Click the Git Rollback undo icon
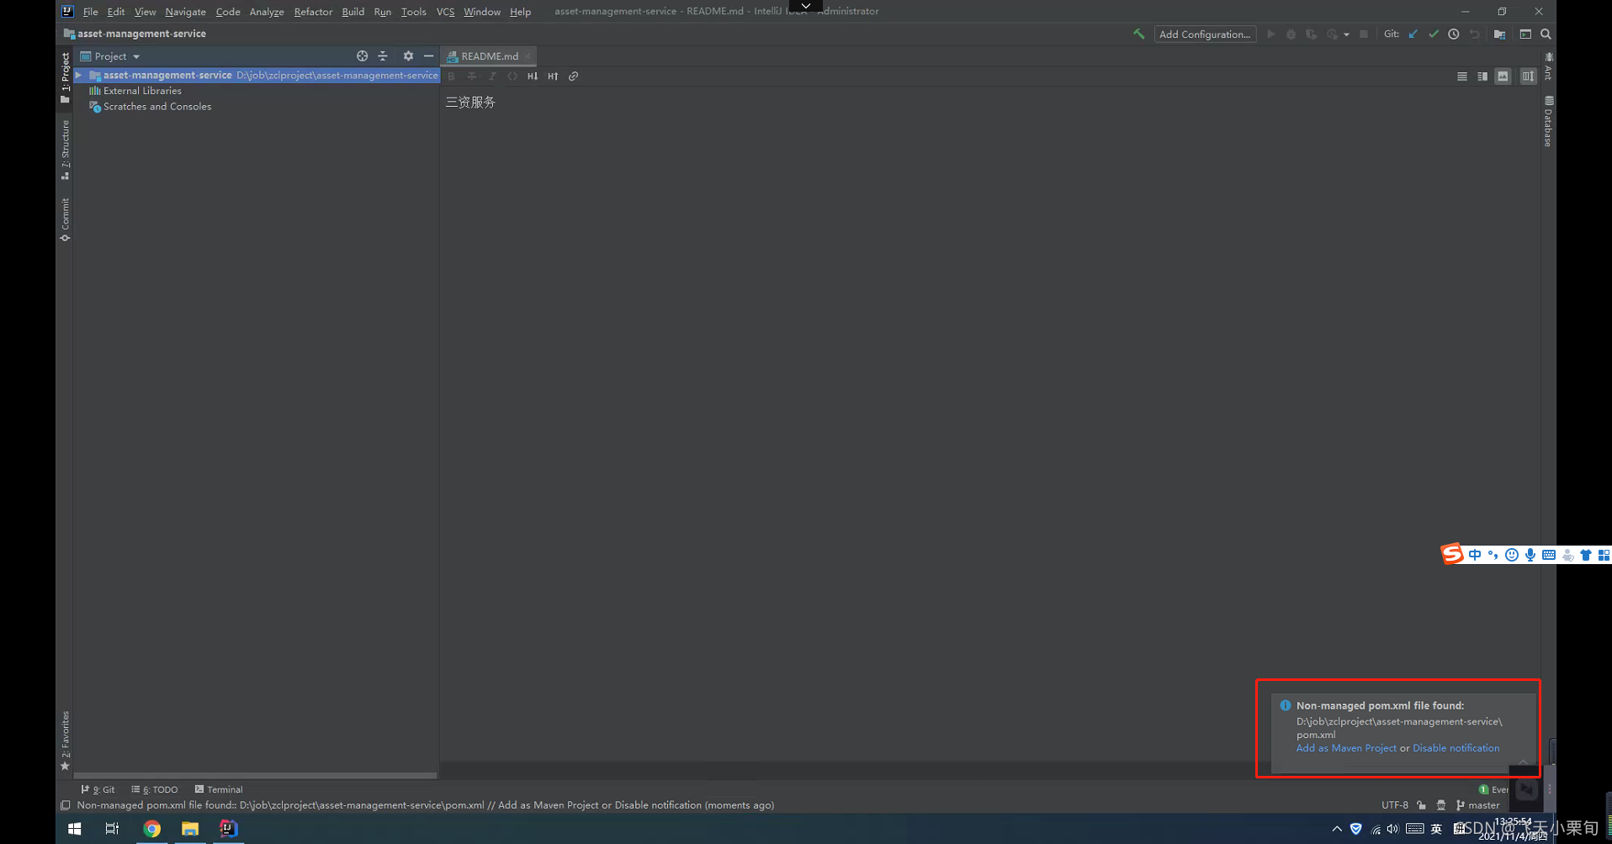The image size is (1612, 844). tap(1474, 34)
